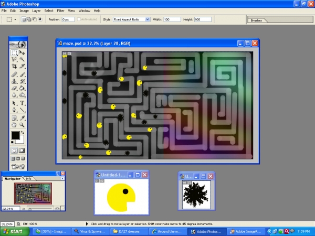Image resolution: width=315 pixels, height=236 pixels.
Task: Choose Add to selection mode button
Action: click(29, 19)
